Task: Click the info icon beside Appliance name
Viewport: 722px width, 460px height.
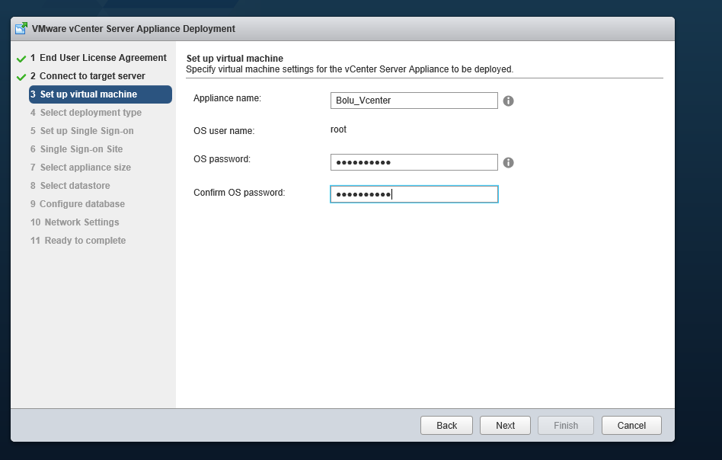Action: [x=508, y=101]
